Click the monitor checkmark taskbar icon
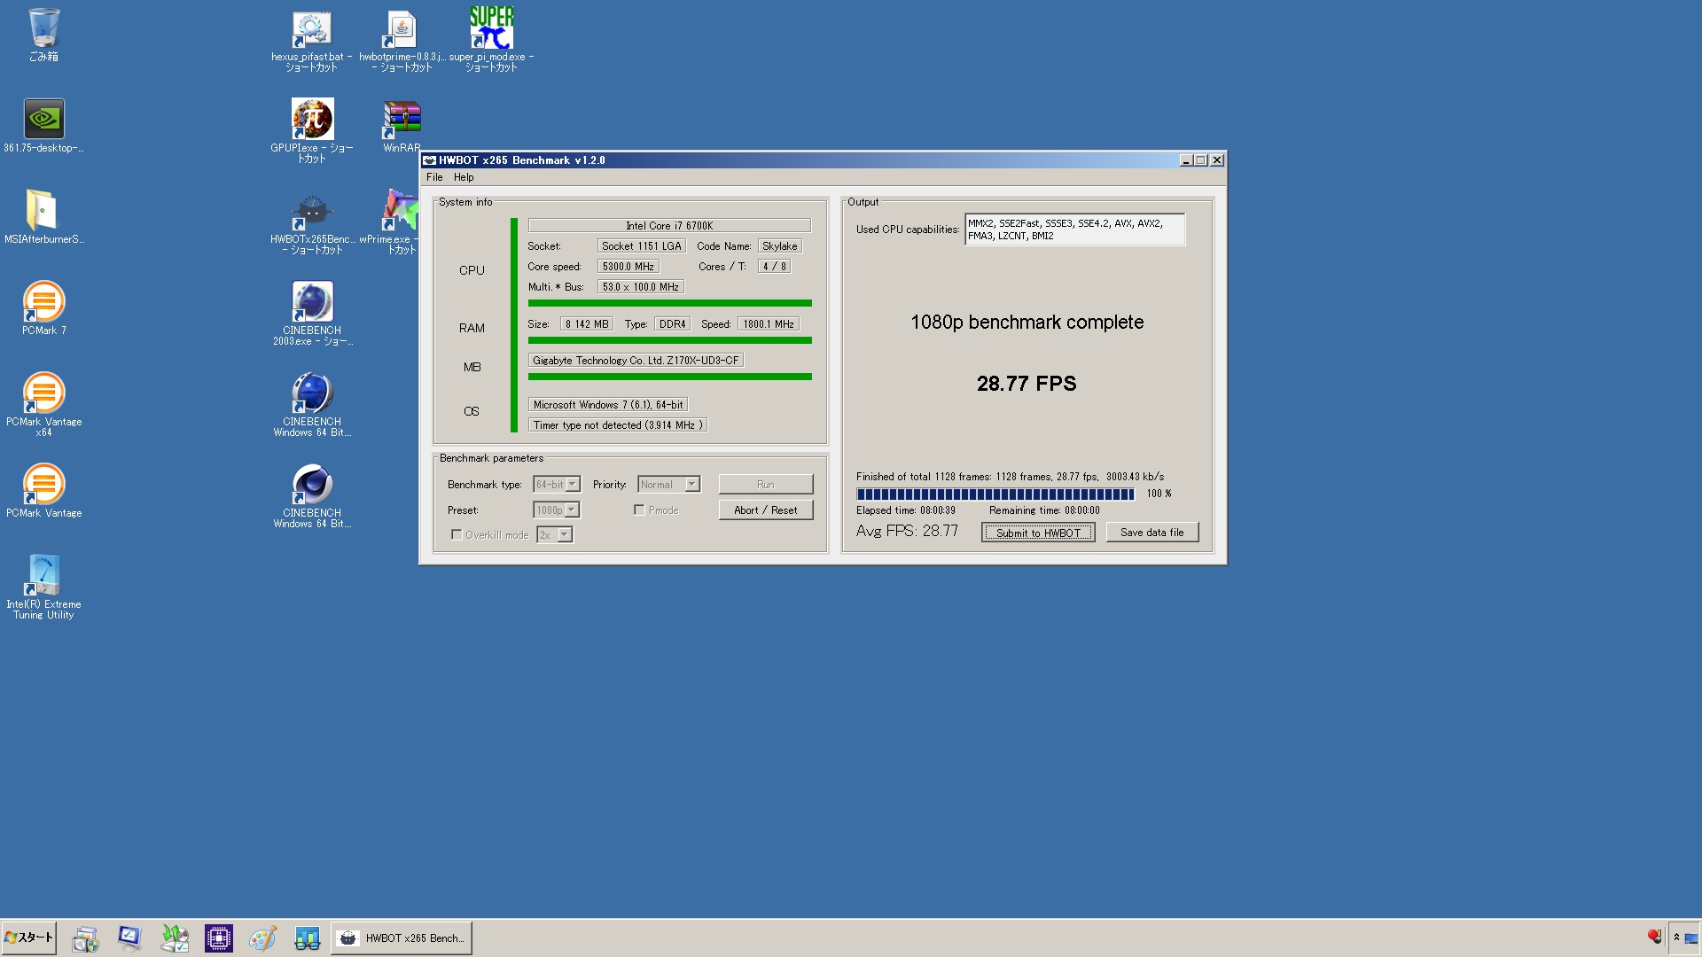Image resolution: width=1702 pixels, height=957 pixels. [130, 938]
